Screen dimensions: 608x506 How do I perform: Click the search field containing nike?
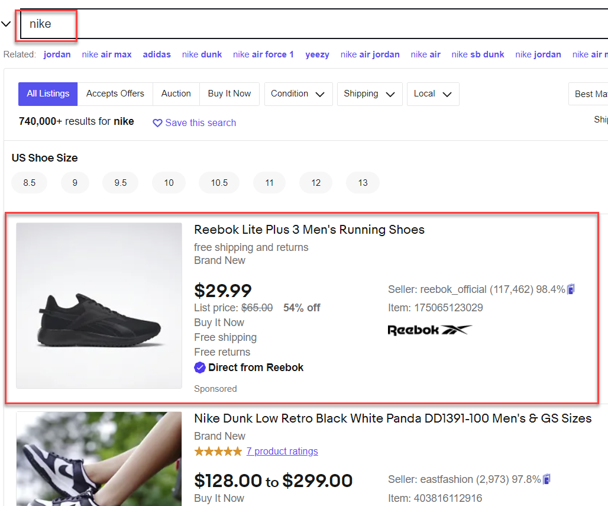tap(314, 24)
